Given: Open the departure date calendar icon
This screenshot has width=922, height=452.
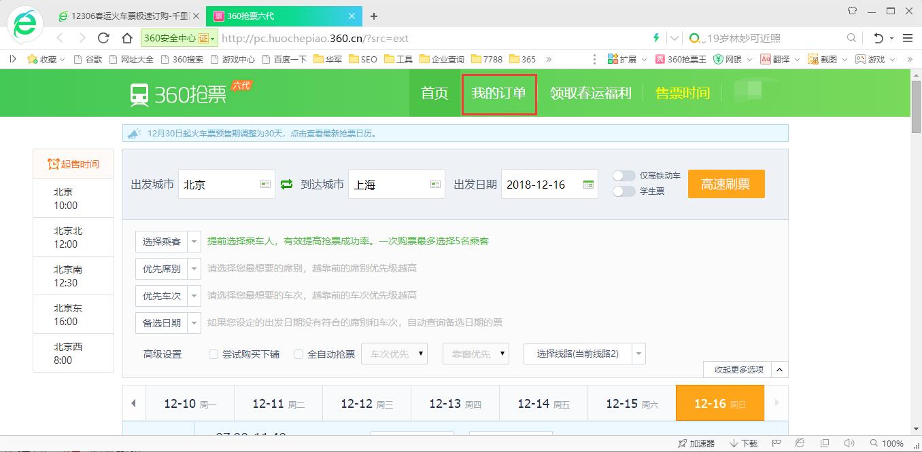Looking at the screenshot, I should tap(587, 184).
